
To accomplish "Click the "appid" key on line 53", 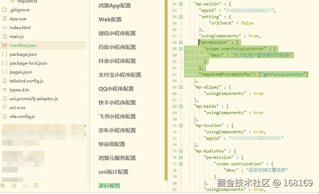I will [207, 10].
